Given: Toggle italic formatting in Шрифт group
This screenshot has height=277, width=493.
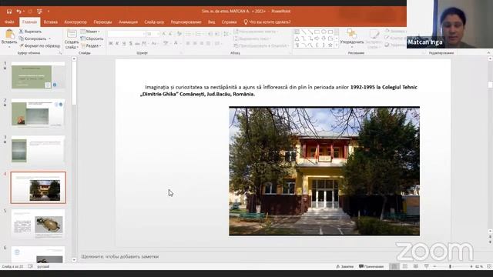Looking at the screenshot, I should coord(117,43).
